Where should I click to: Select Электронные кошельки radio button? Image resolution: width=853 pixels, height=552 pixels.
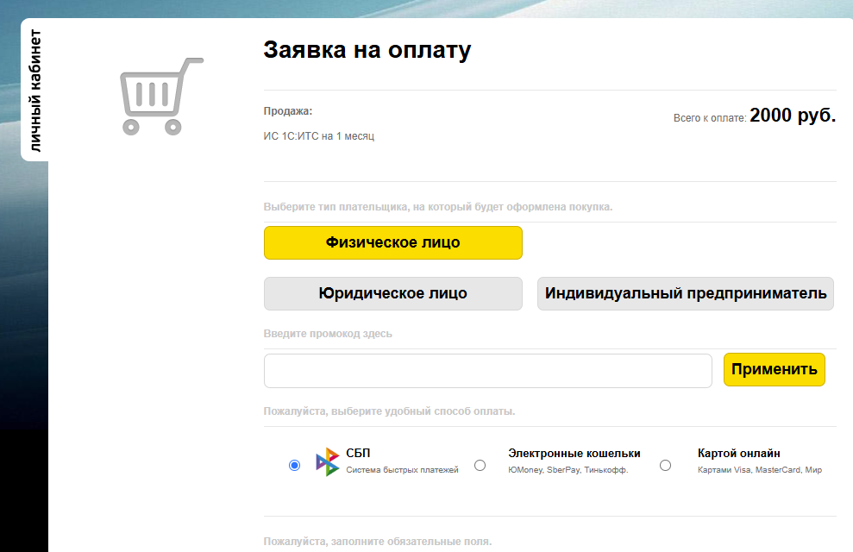(x=480, y=465)
